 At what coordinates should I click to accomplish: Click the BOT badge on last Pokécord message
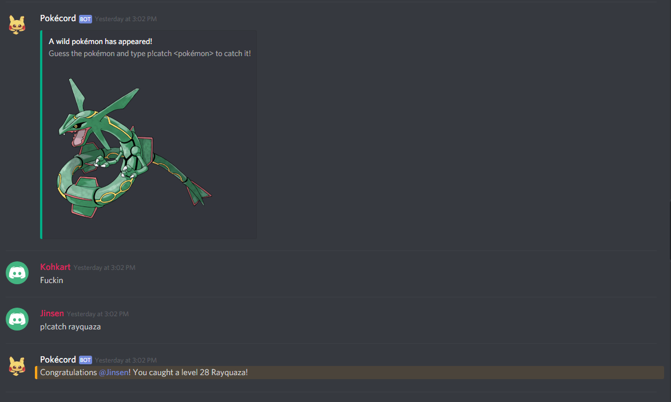coord(85,360)
